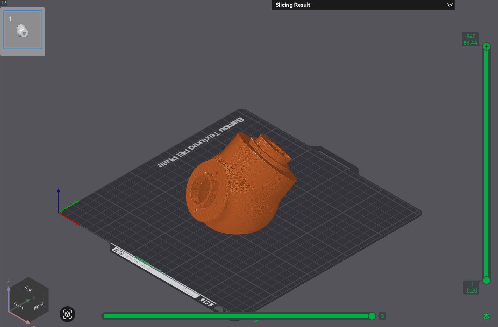Click the layer label showing 540 86.44
The image size is (498, 327).
471,39
